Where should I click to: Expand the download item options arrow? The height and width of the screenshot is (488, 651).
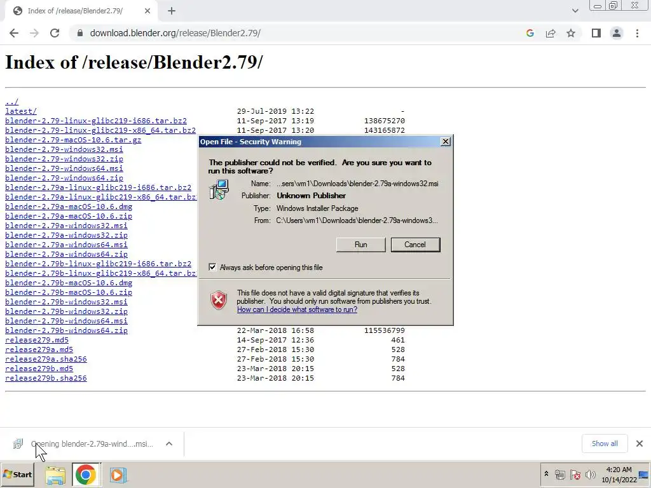coord(169,444)
